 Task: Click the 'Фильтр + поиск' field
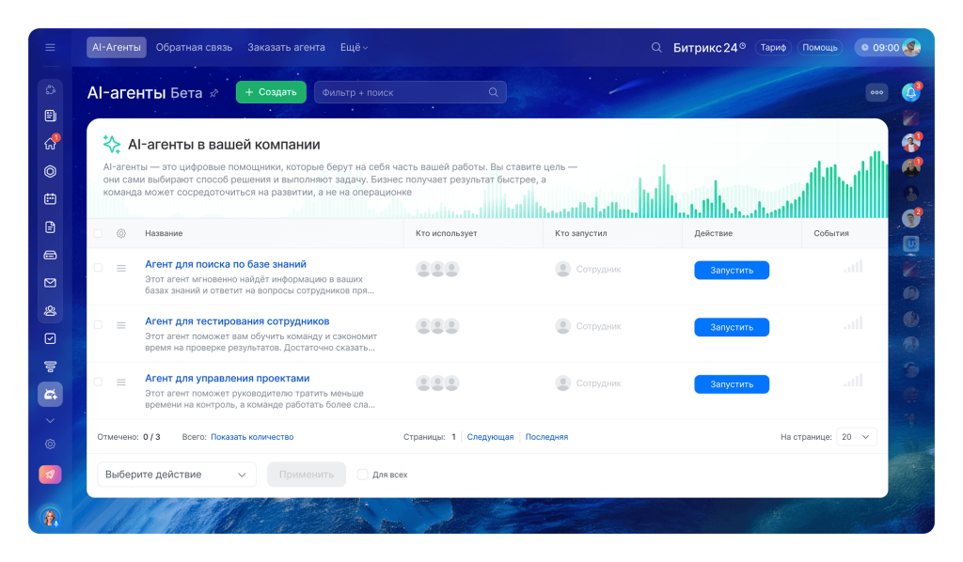410,92
